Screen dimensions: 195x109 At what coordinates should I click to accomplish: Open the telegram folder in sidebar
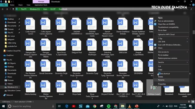pos(11,39)
